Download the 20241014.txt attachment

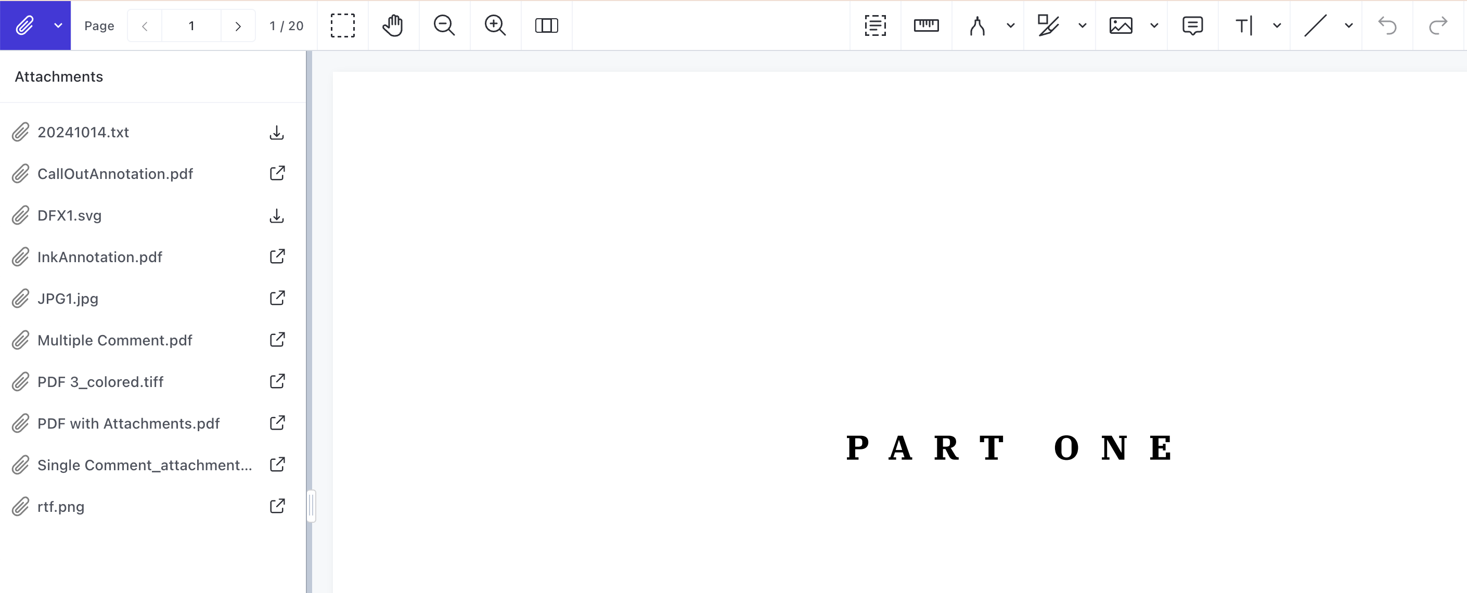click(x=277, y=132)
